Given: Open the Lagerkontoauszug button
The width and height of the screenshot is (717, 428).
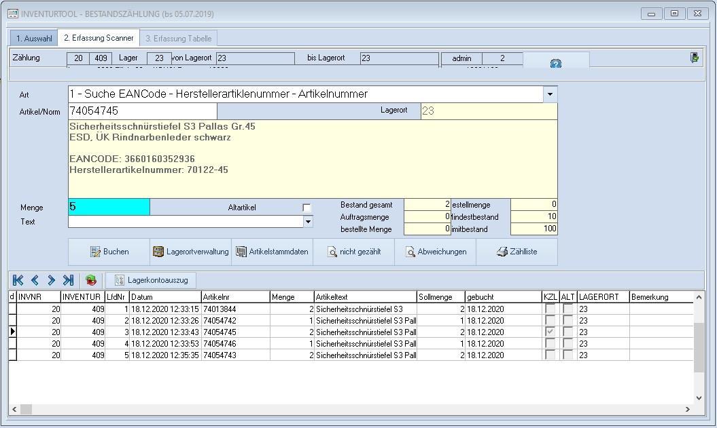Looking at the screenshot, I should [x=152, y=279].
